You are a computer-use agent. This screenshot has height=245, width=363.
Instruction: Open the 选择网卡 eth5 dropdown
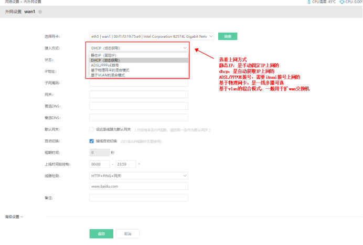[152, 36]
